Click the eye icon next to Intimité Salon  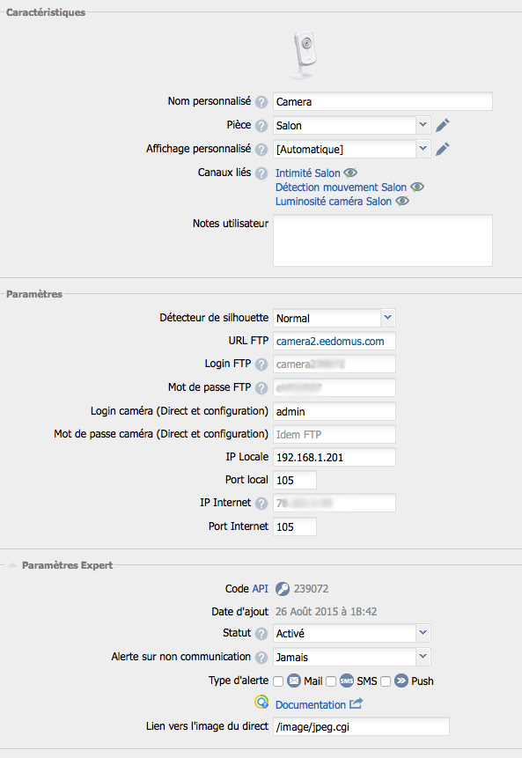pyautogui.click(x=350, y=173)
